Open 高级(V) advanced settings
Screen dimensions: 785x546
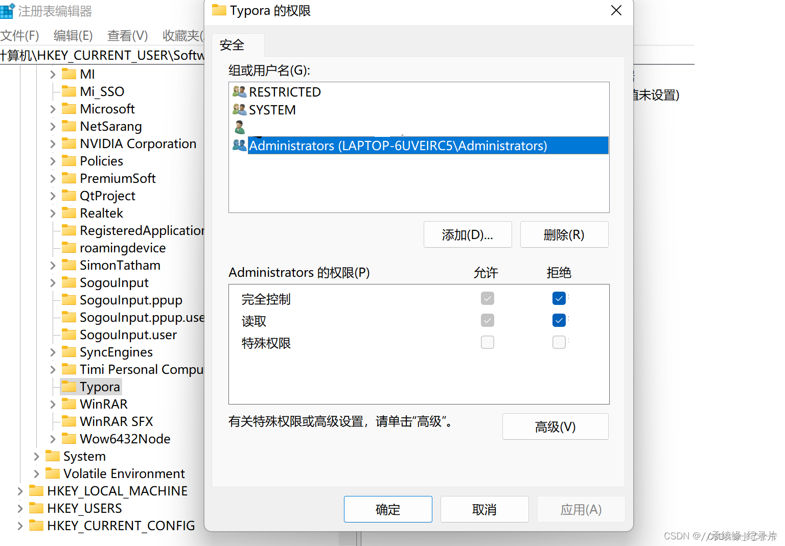click(556, 426)
